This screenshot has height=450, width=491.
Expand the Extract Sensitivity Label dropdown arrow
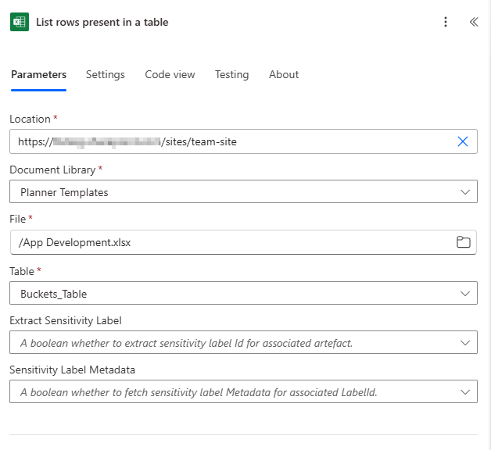pyautogui.click(x=465, y=343)
